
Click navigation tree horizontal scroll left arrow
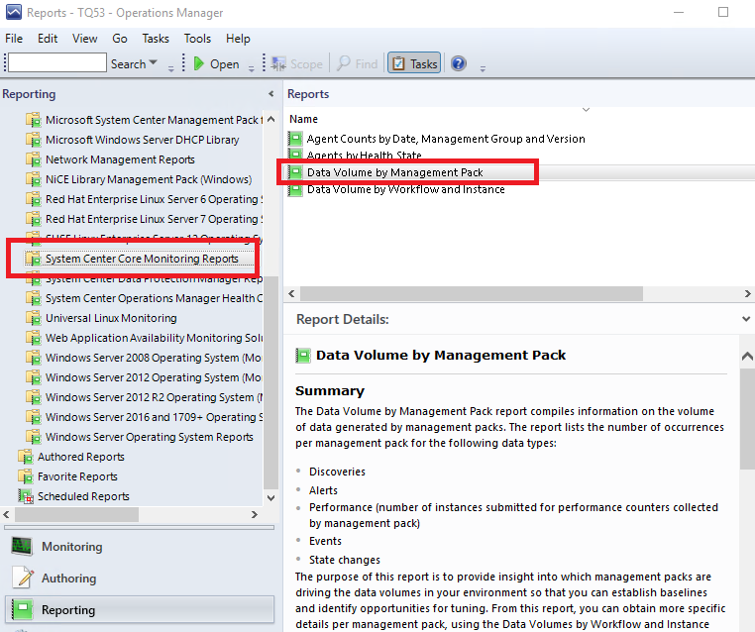(6, 514)
